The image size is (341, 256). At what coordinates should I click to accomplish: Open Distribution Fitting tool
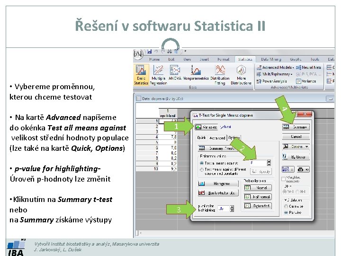[x=220, y=75]
